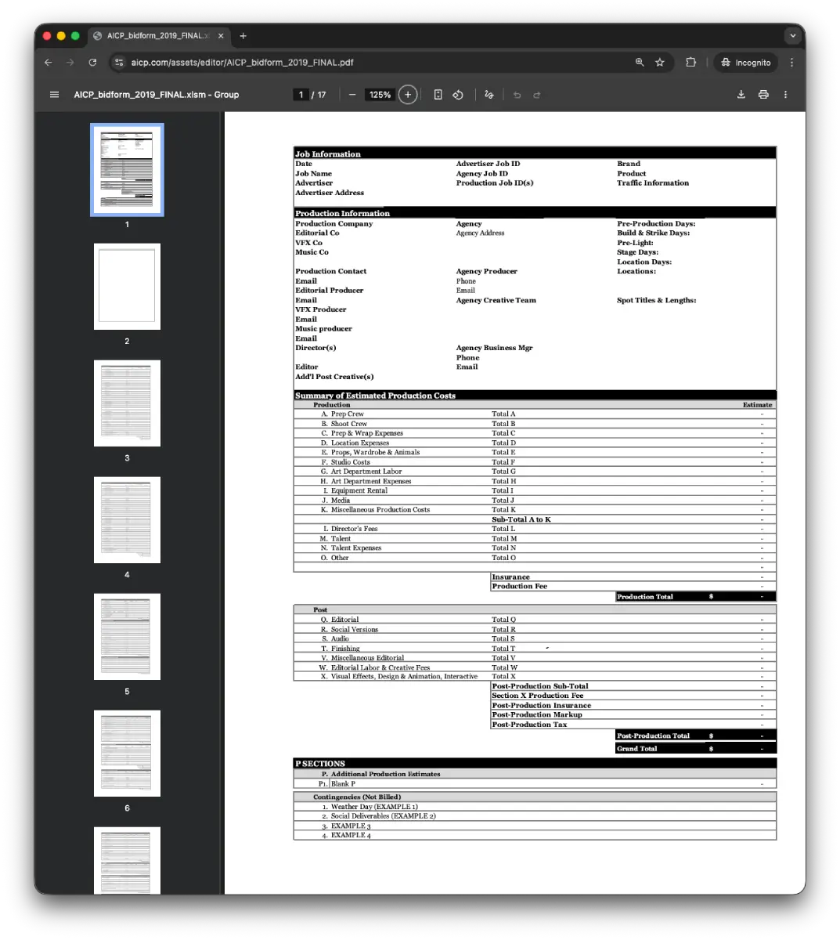Click 'Social Deliverables (EXAMPLE 2)' row
This screenshot has width=840, height=940.
coord(535,816)
